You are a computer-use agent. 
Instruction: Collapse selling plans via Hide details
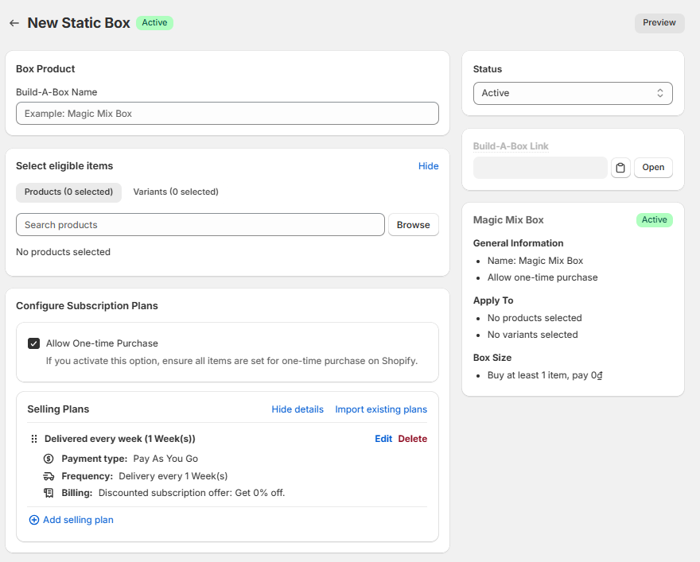[x=297, y=409]
